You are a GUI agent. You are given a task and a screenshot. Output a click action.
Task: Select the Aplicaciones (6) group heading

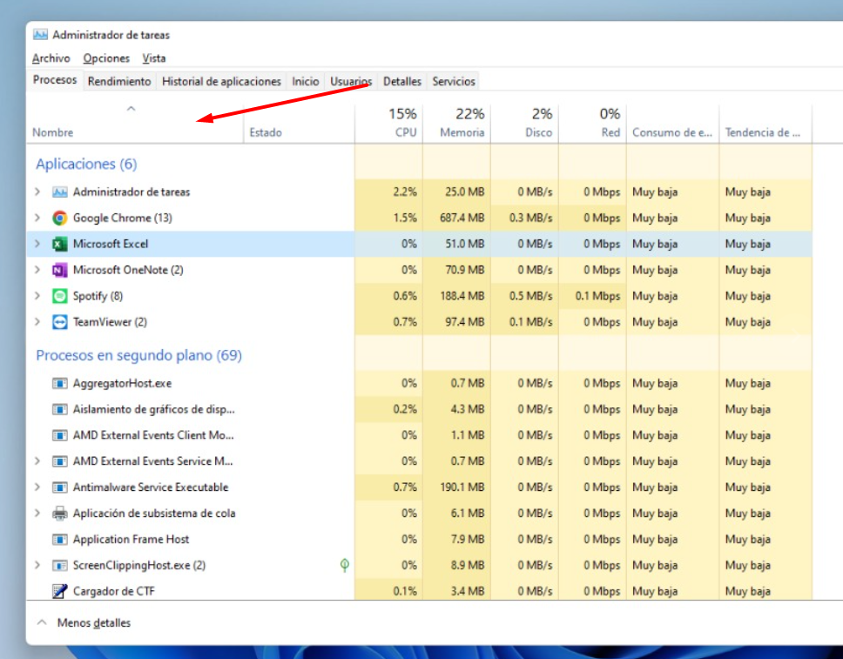pos(86,164)
